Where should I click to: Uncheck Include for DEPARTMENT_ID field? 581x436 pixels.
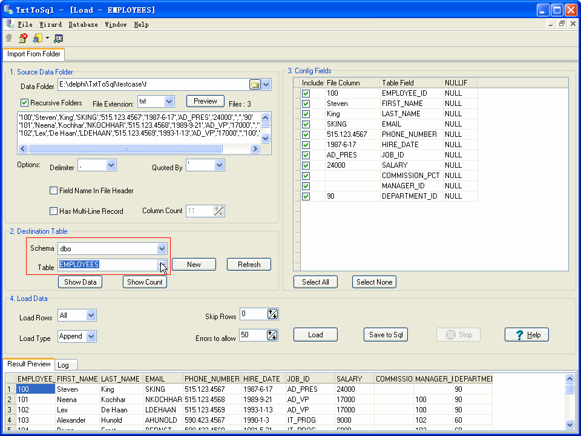(306, 196)
